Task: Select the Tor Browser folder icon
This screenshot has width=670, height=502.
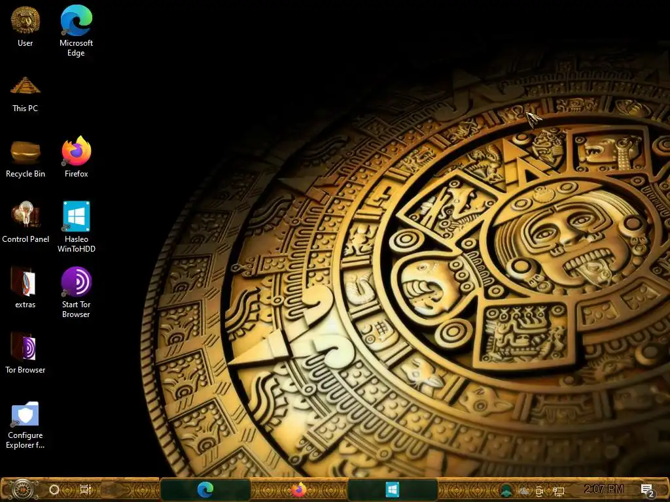Action: pyautogui.click(x=24, y=346)
